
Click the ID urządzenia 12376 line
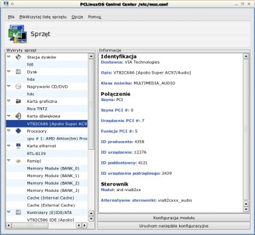(124, 152)
